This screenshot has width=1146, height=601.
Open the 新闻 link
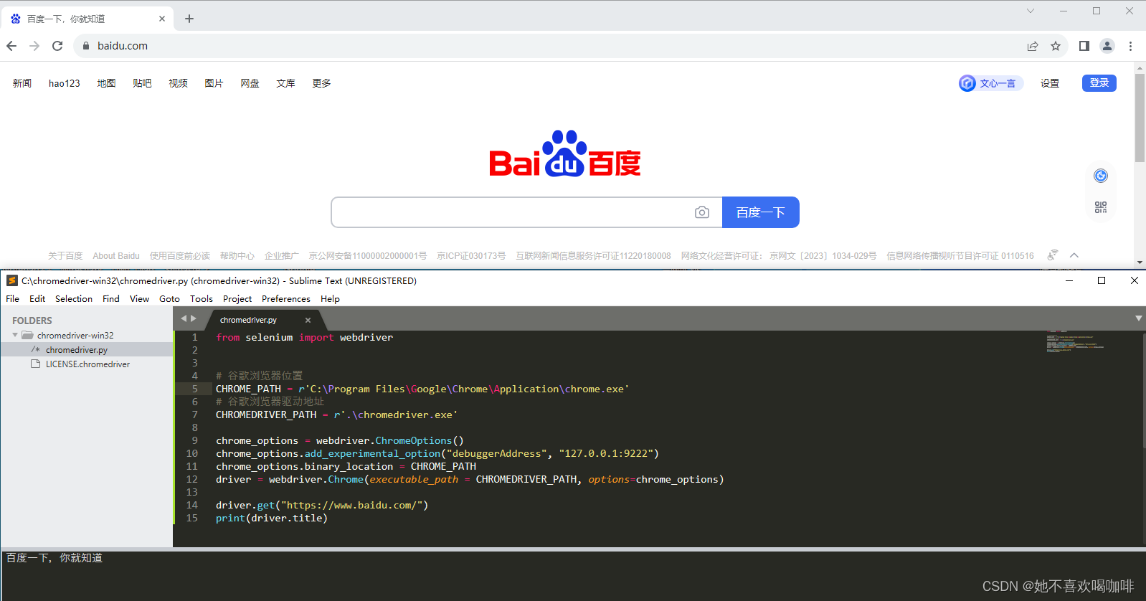pyautogui.click(x=22, y=83)
